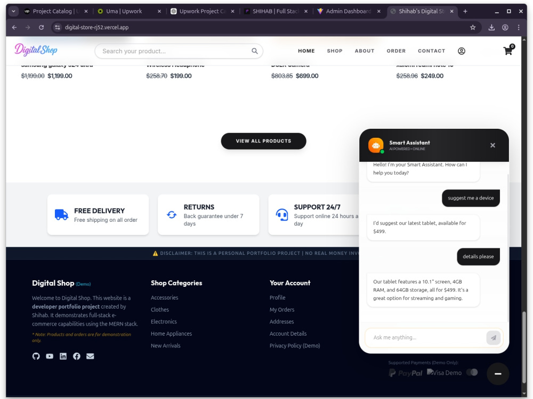Close the Smart Assistant chat panel
533x399 pixels.
(492, 145)
